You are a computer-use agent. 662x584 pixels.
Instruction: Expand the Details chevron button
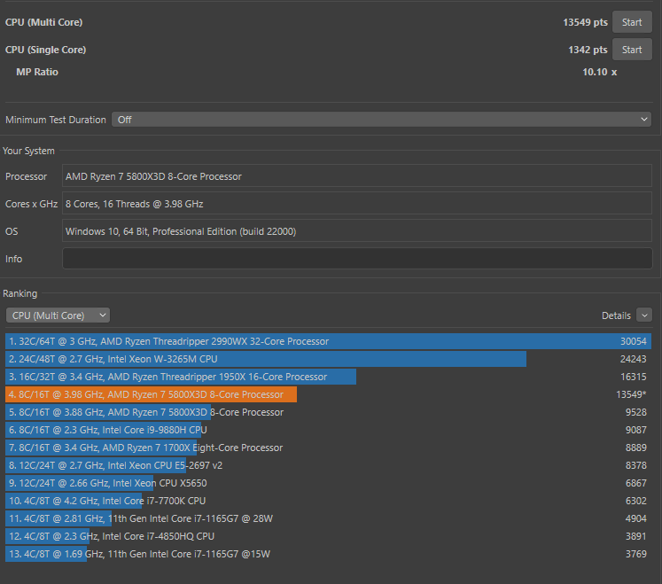(644, 315)
